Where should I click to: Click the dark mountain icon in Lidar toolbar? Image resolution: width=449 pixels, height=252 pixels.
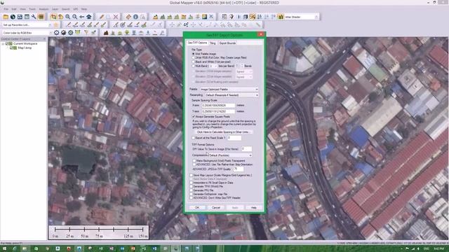point(106,33)
